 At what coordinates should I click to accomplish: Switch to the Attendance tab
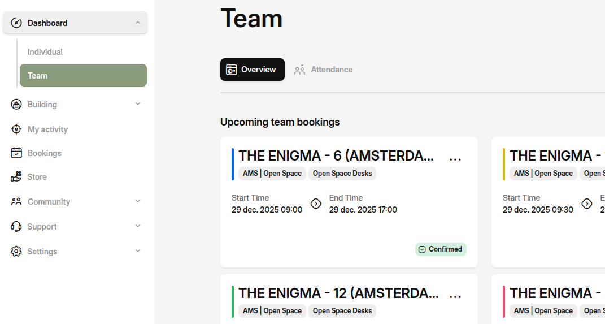pyautogui.click(x=323, y=70)
